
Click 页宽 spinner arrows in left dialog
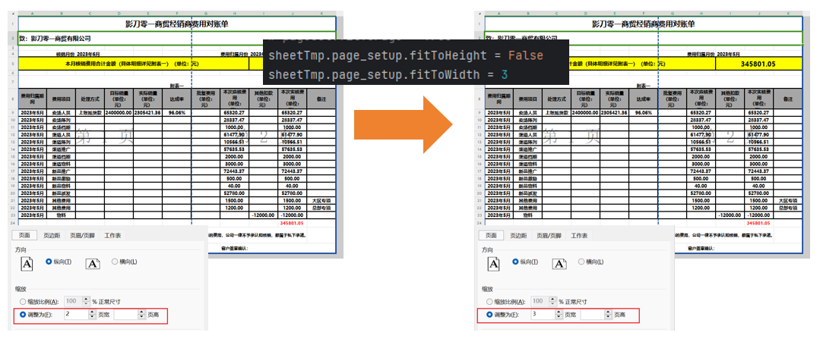pos(92,314)
